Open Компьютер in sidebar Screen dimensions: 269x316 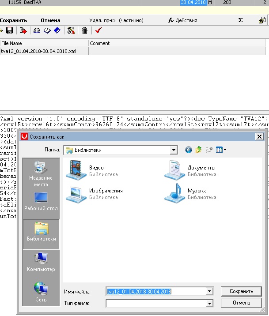tap(41, 262)
